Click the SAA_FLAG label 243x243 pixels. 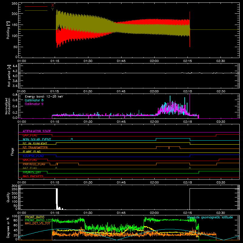point(30,160)
